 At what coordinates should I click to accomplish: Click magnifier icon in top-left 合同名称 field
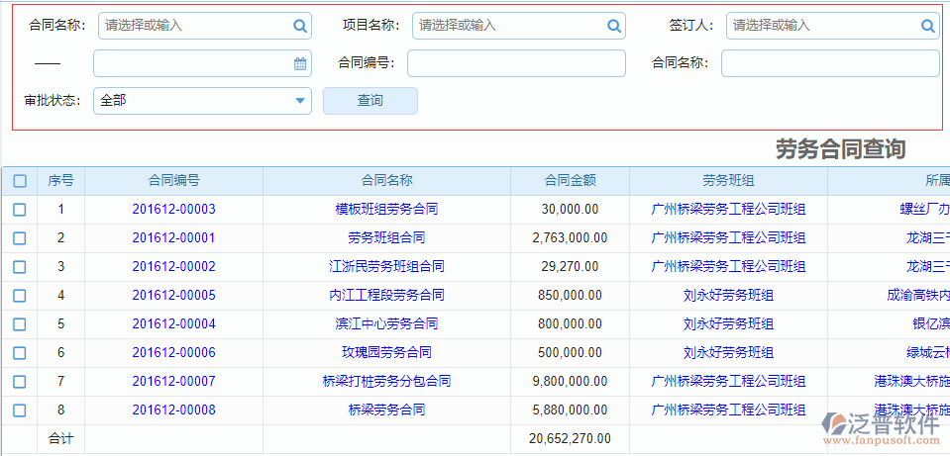[x=300, y=26]
